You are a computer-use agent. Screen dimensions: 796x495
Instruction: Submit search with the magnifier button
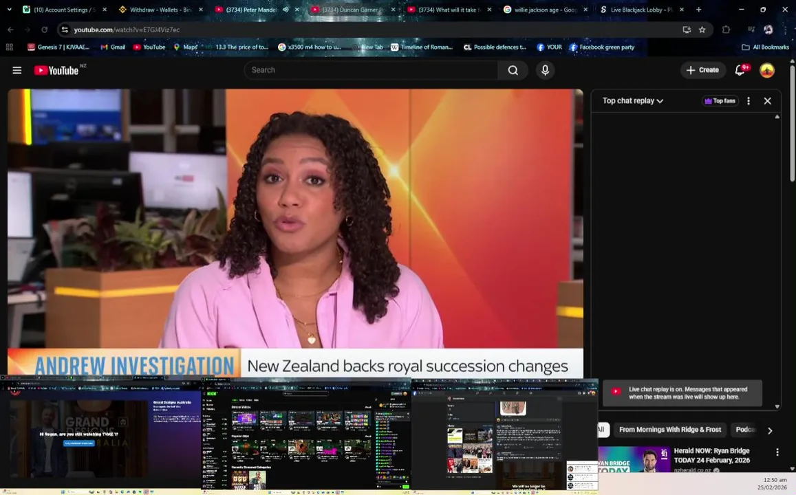tap(513, 70)
